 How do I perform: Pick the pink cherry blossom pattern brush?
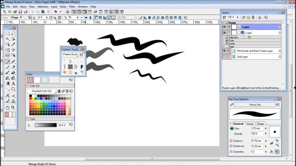coord(70,72)
